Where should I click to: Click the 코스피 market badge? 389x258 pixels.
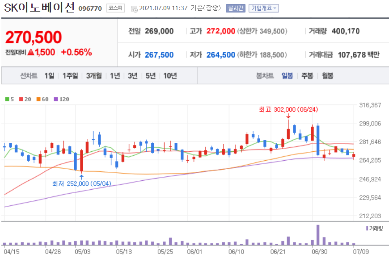(116, 8)
